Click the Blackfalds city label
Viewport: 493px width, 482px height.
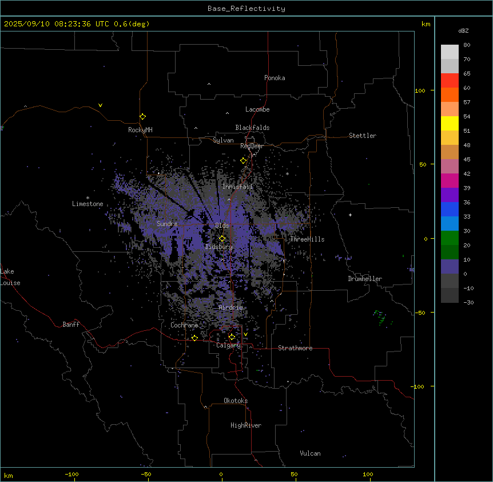pos(252,128)
